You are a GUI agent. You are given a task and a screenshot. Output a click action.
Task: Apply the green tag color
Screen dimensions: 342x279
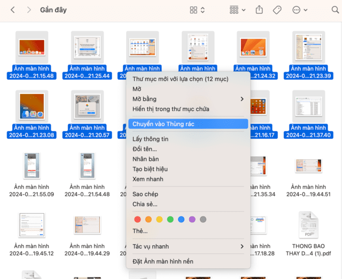[x=170, y=219]
